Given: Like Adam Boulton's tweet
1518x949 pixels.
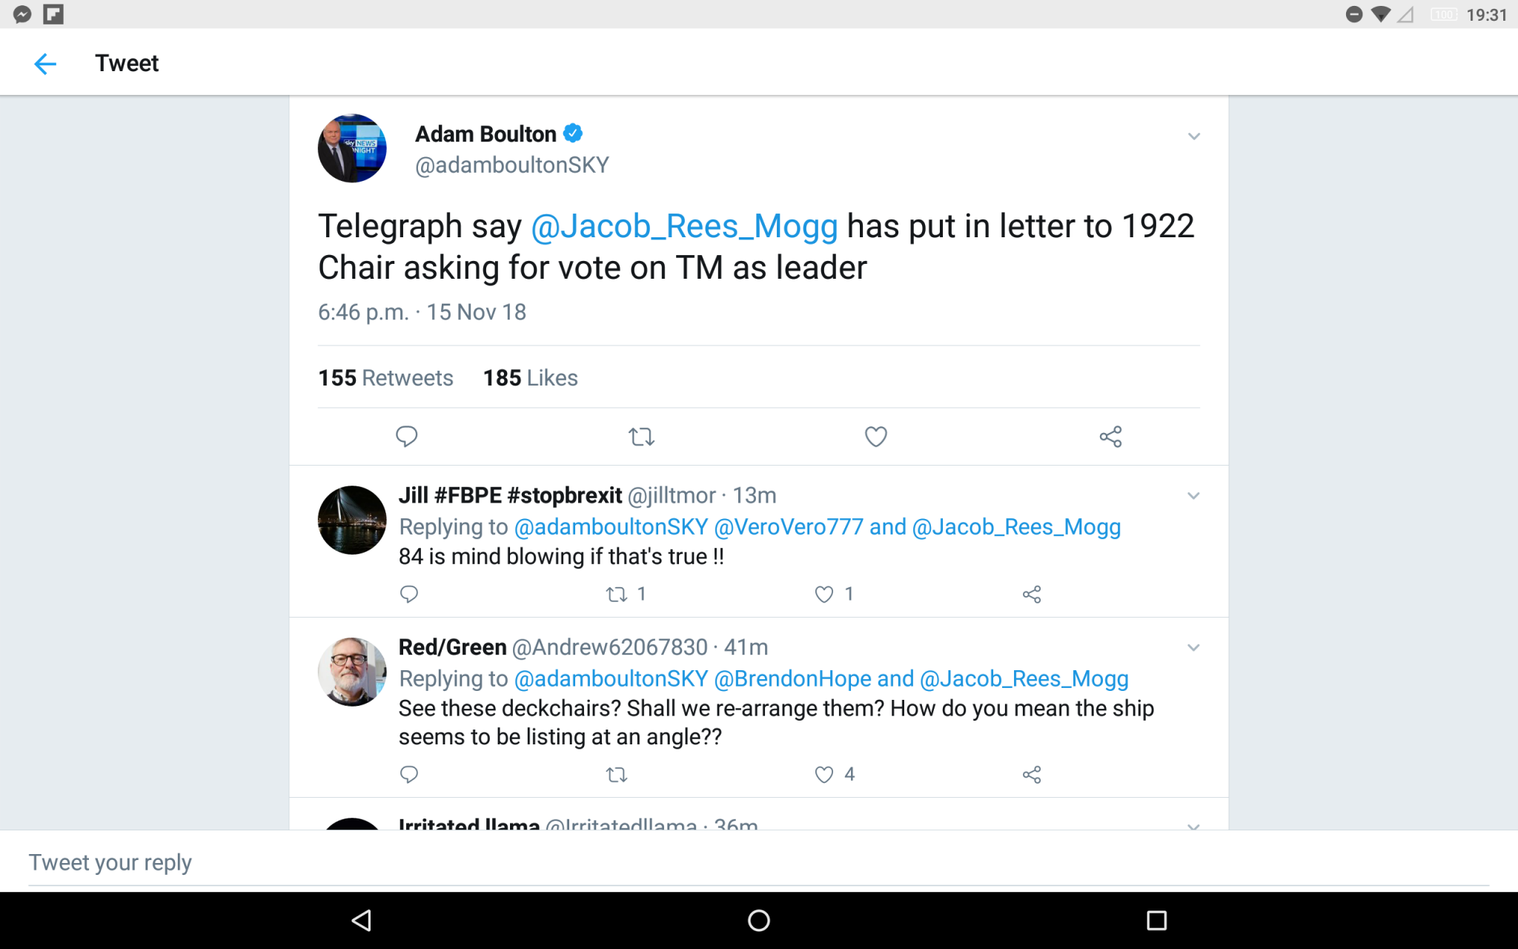Looking at the screenshot, I should [875, 437].
